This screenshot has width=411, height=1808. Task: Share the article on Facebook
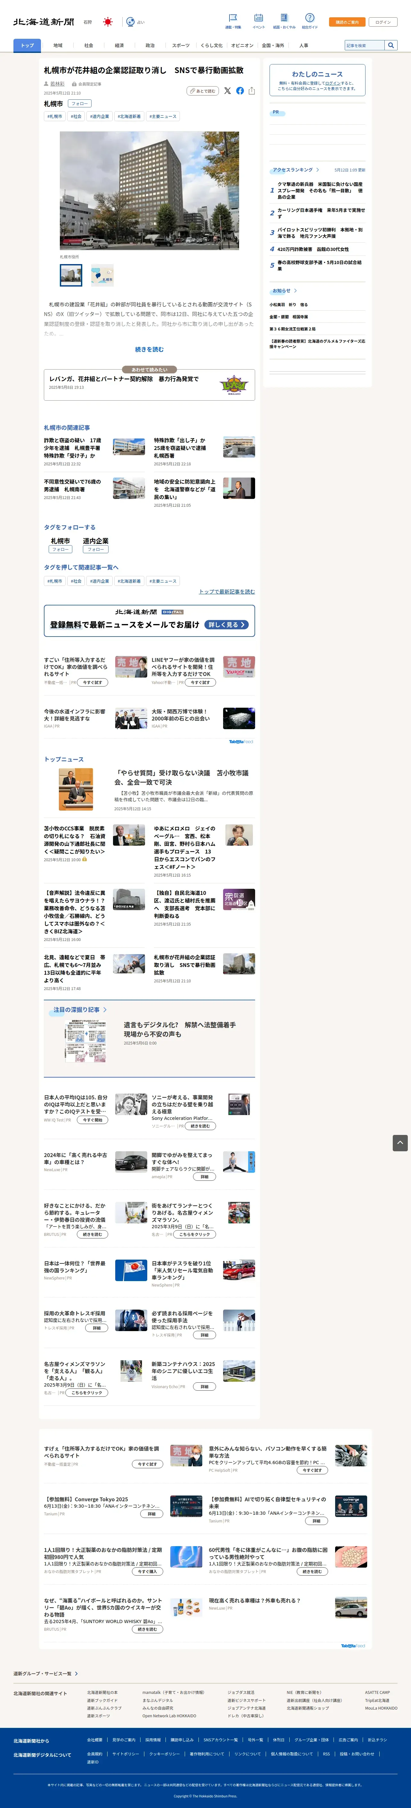click(x=240, y=90)
